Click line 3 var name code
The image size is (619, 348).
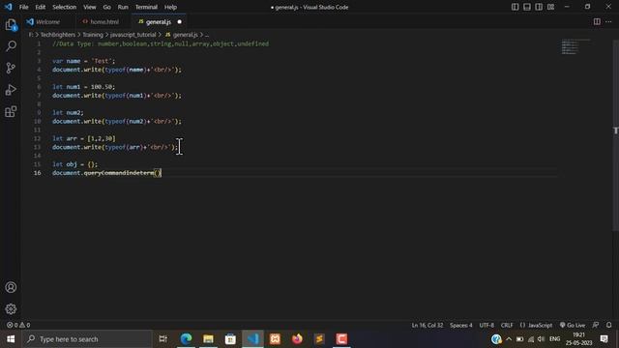click(84, 61)
